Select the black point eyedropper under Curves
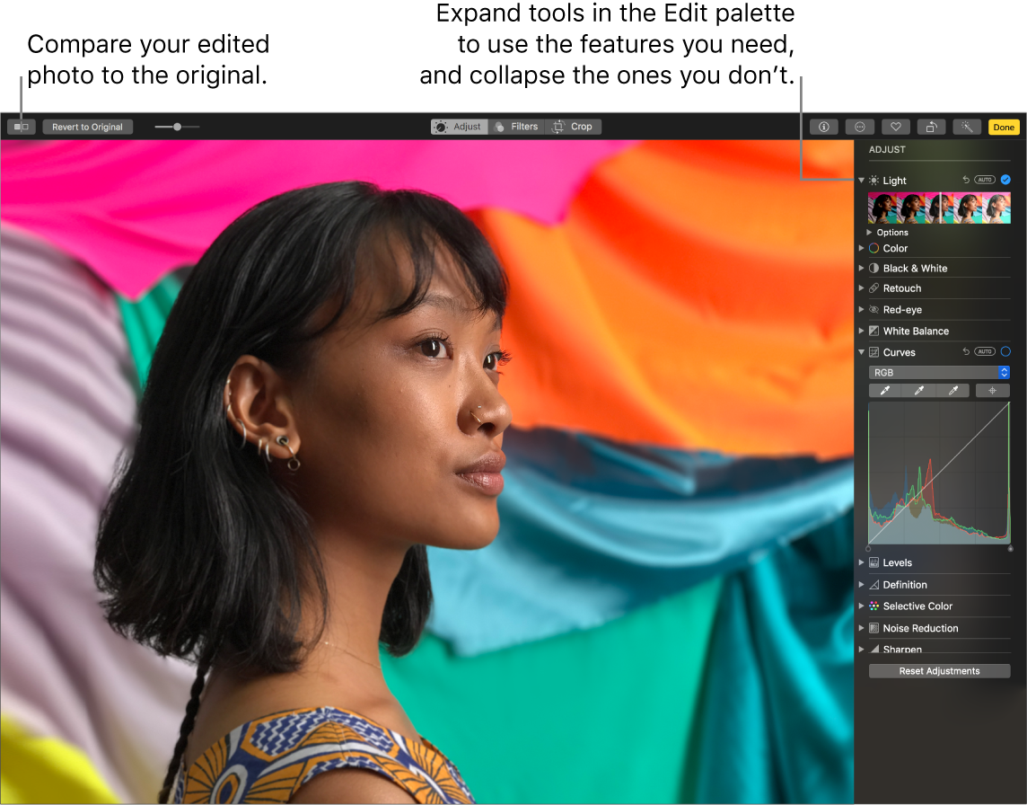Screen dimensions: 1027x805 click(x=884, y=390)
